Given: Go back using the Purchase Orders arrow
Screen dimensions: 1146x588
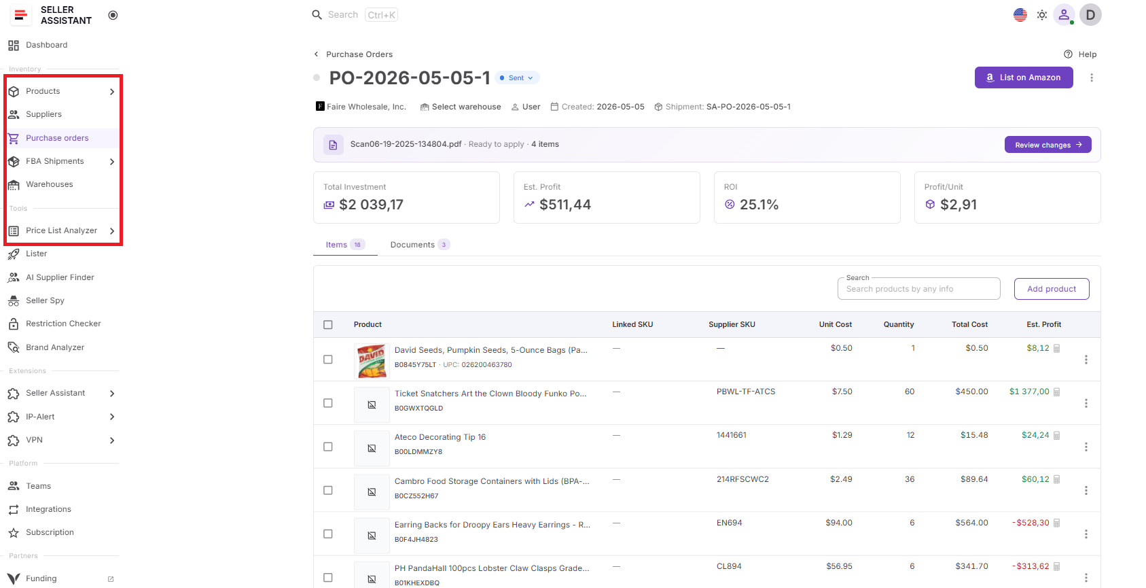Looking at the screenshot, I should pyautogui.click(x=316, y=54).
